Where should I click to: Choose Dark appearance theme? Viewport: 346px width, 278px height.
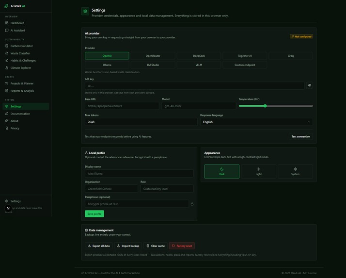(222, 171)
